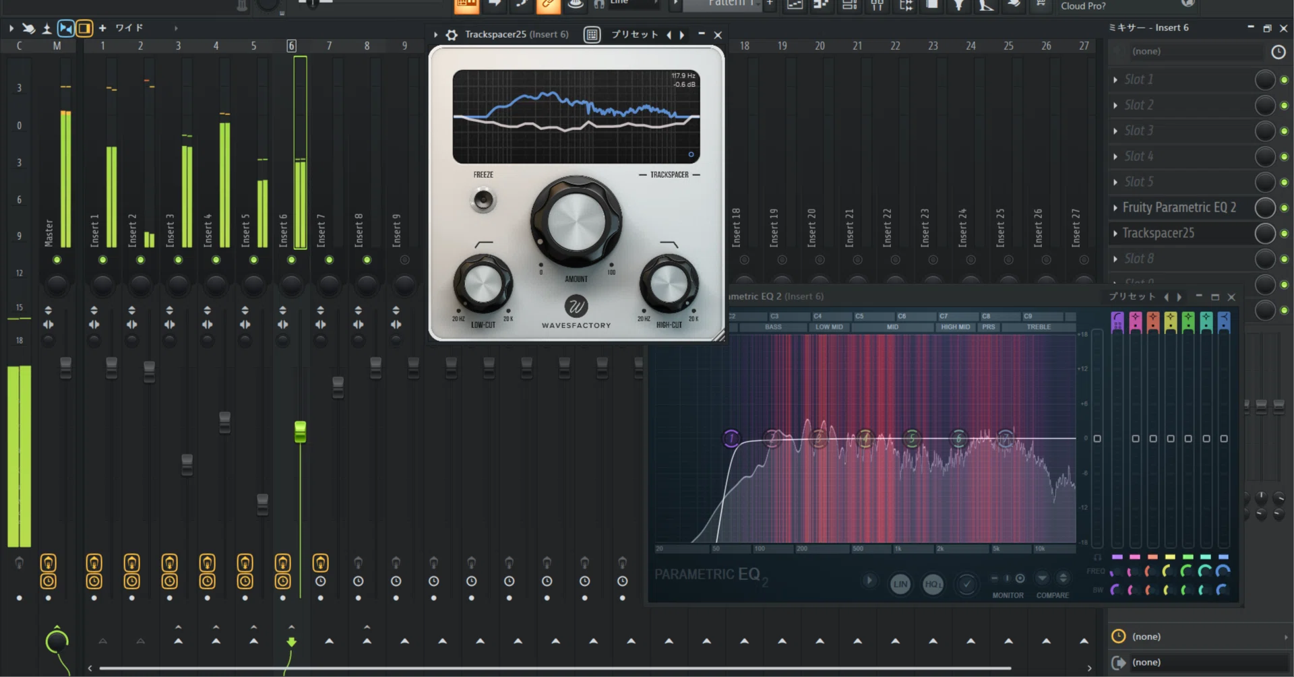Open the mixer layout dropdown labeled ワイド
This screenshot has height=677, width=1294.
(129, 28)
